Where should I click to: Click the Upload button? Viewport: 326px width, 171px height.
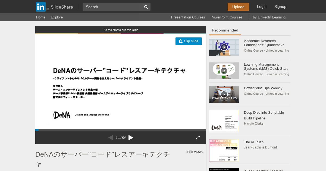click(x=238, y=7)
